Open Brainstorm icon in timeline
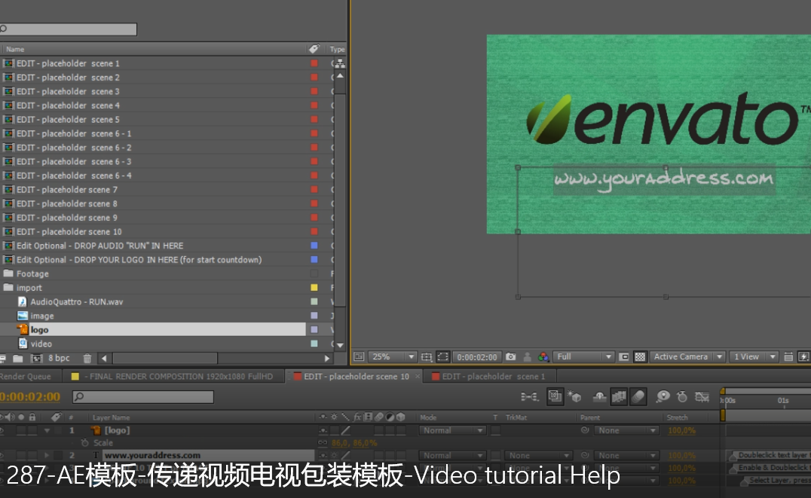 (x=663, y=396)
